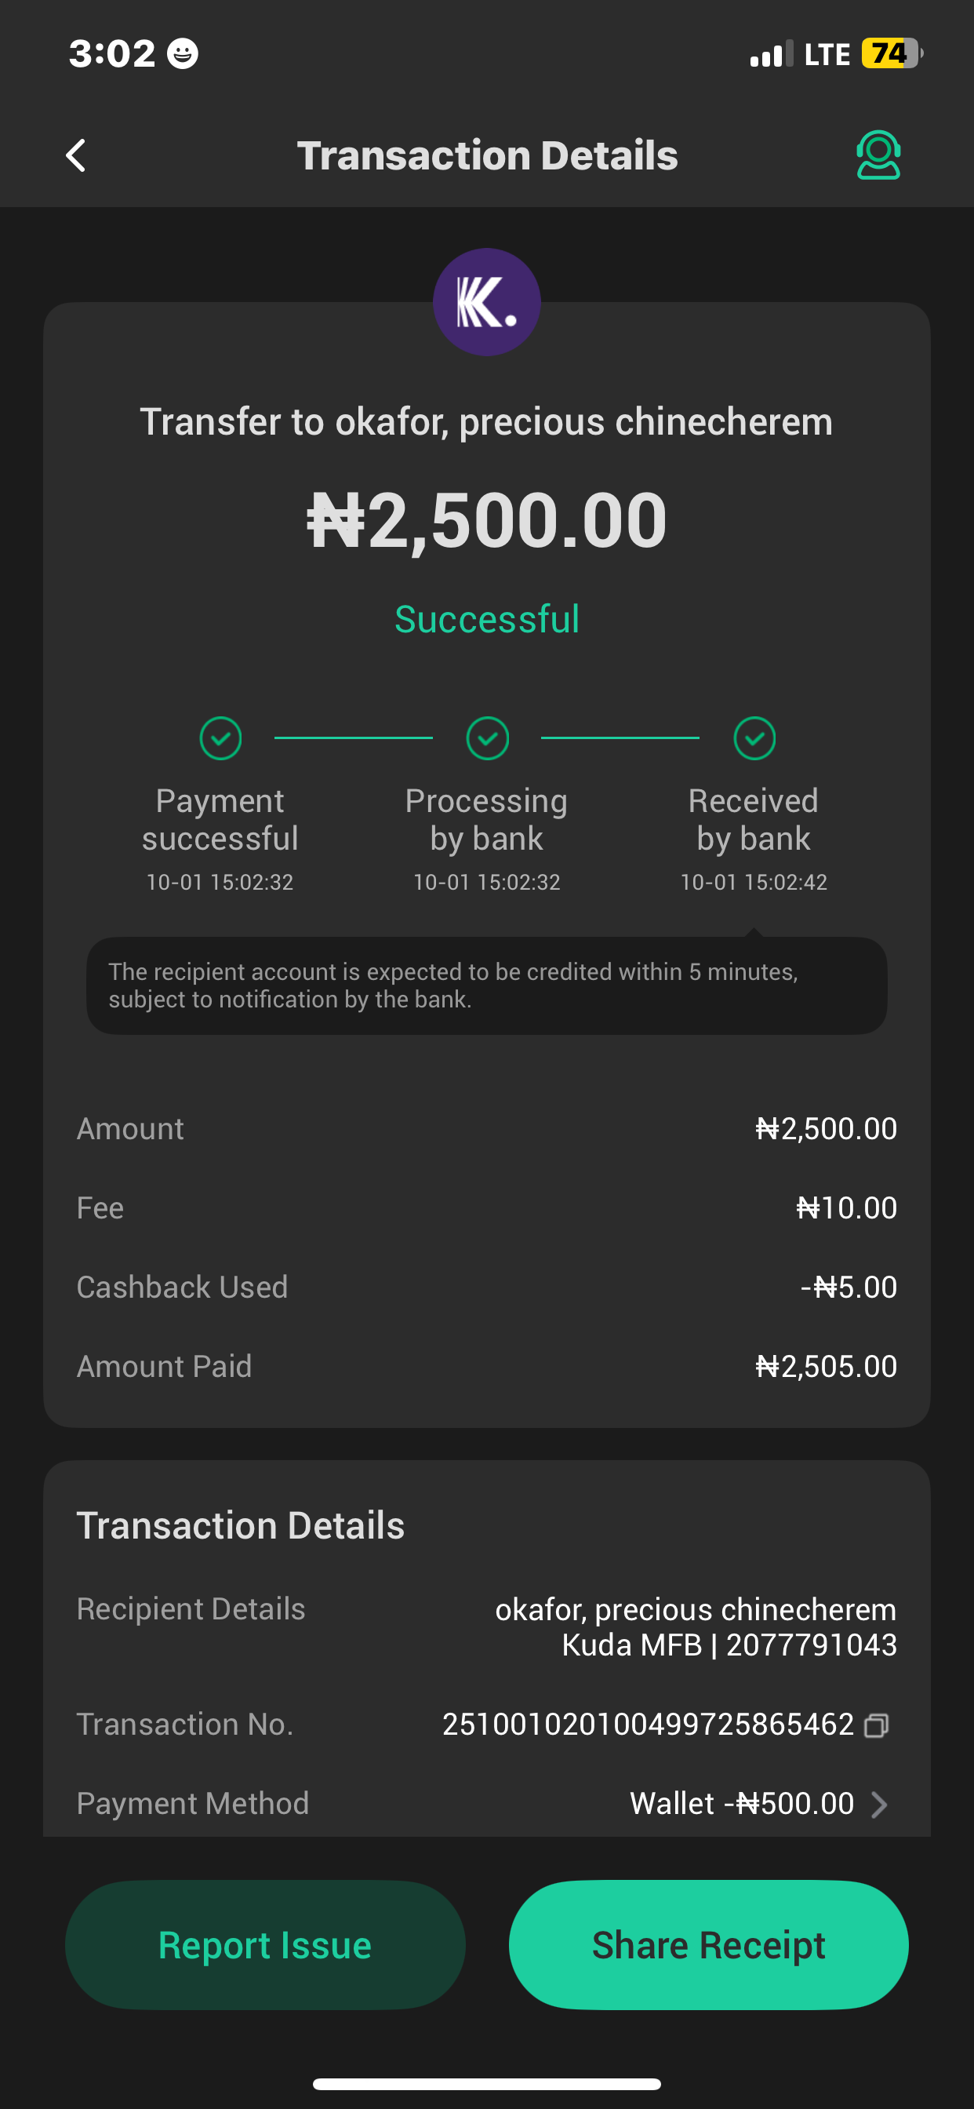Tap the iOS home indicator bar
The height and width of the screenshot is (2109, 974).
click(x=487, y=2084)
